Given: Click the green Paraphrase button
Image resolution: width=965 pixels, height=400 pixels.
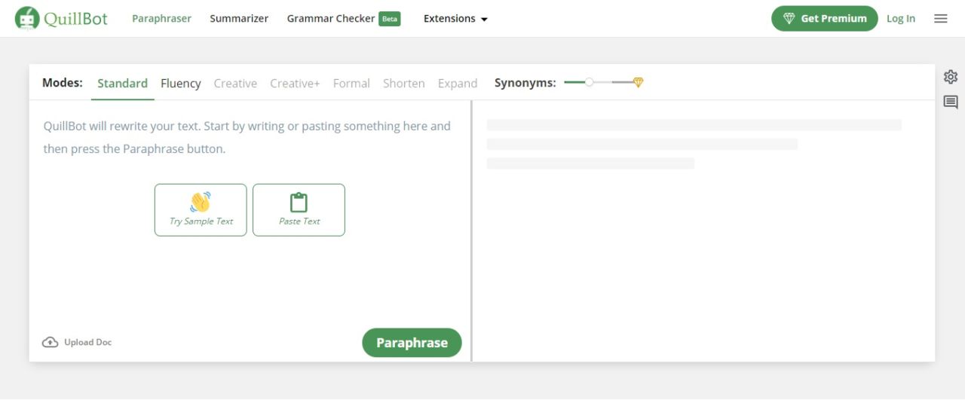Looking at the screenshot, I should (412, 343).
